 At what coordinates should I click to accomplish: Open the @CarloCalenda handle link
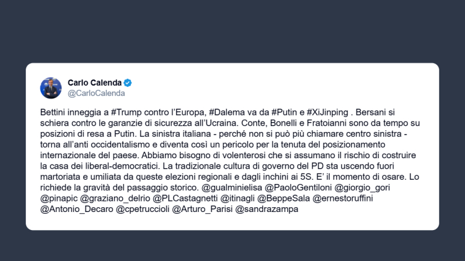click(x=96, y=93)
